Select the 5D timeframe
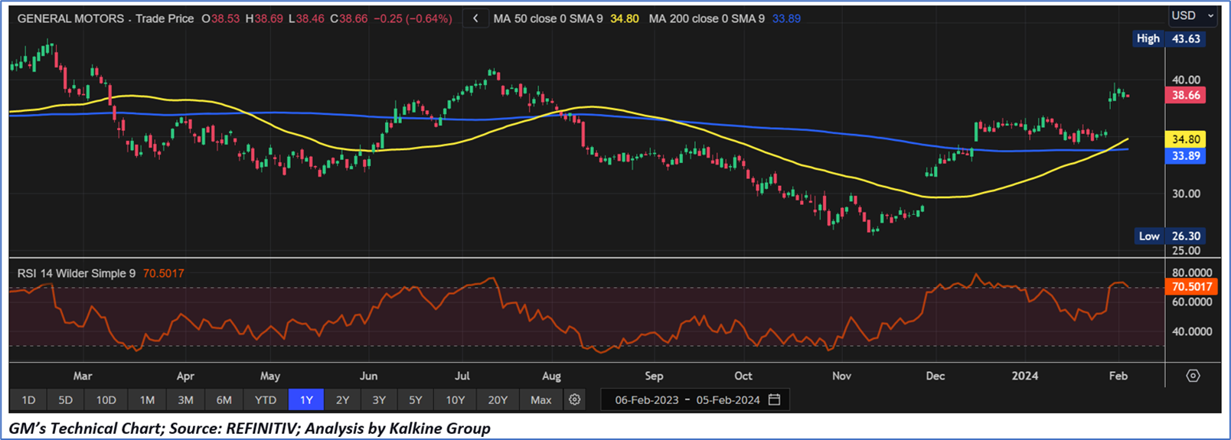 pyautogui.click(x=65, y=399)
